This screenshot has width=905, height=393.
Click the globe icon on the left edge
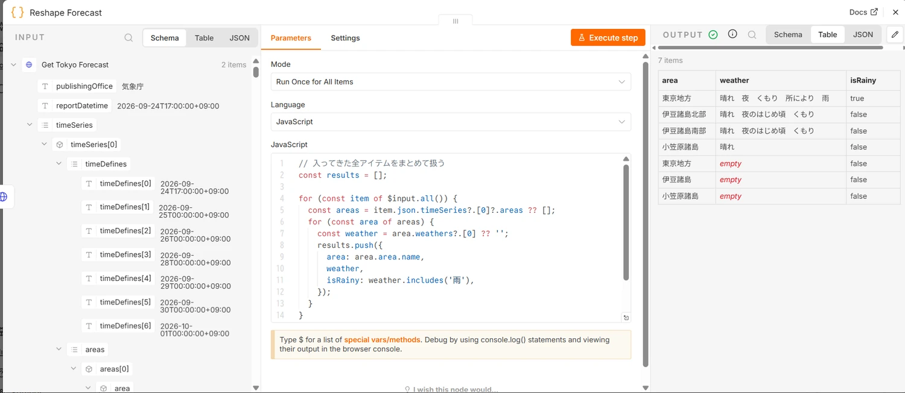[x=4, y=196]
